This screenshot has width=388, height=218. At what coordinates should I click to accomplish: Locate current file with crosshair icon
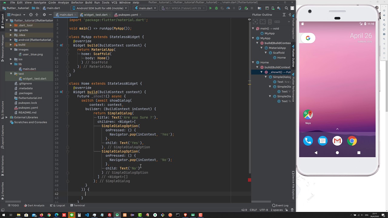[x=31, y=15]
